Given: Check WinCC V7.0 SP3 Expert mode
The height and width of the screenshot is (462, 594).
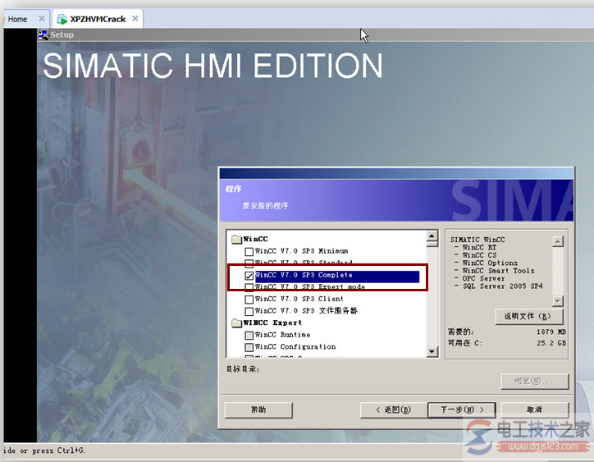Looking at the screenshot, I should (x=249, y=287).
